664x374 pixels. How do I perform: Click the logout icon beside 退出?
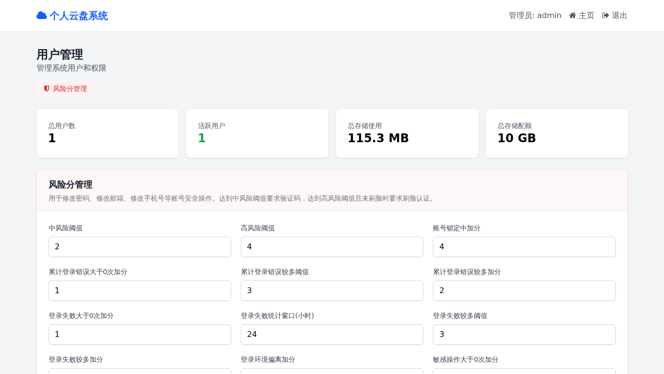pos(606,16)
